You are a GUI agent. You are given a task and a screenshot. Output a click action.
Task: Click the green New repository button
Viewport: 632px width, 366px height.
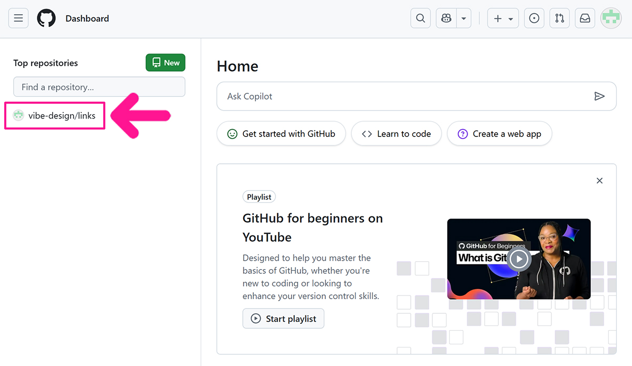pyautogui.click(x=165, y=63)
